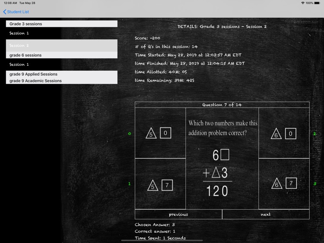Tap the Wi-Fi status icon

pyautogui.click(x=303, y=3)
